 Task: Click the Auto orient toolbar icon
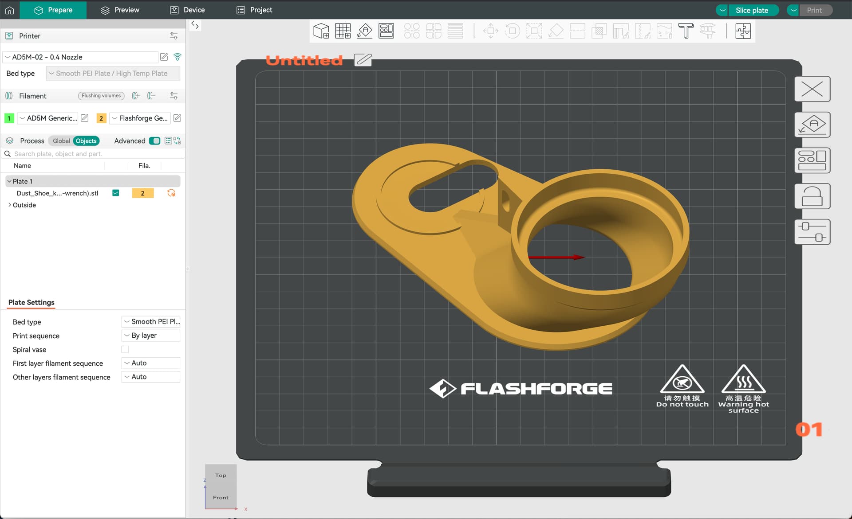364,31
